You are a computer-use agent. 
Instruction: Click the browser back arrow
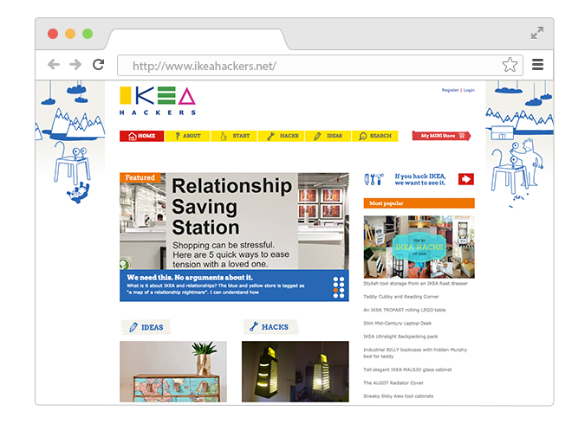coord(54,65)
